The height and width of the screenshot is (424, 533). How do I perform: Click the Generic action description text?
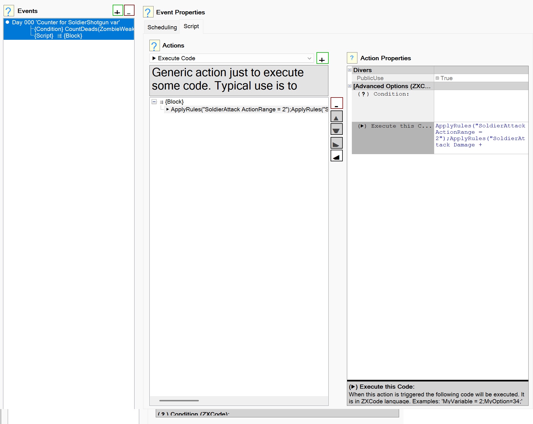239,80
